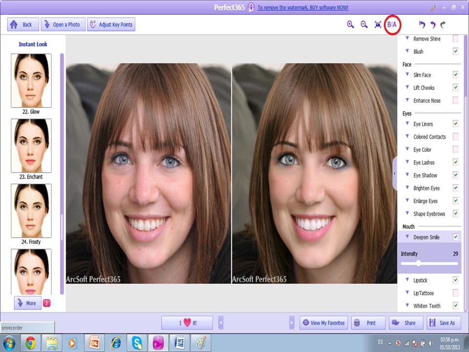Viewport: 469px width, 352px height.
Task: Click the ES language indicator in tray
Action: pos(380,342)
